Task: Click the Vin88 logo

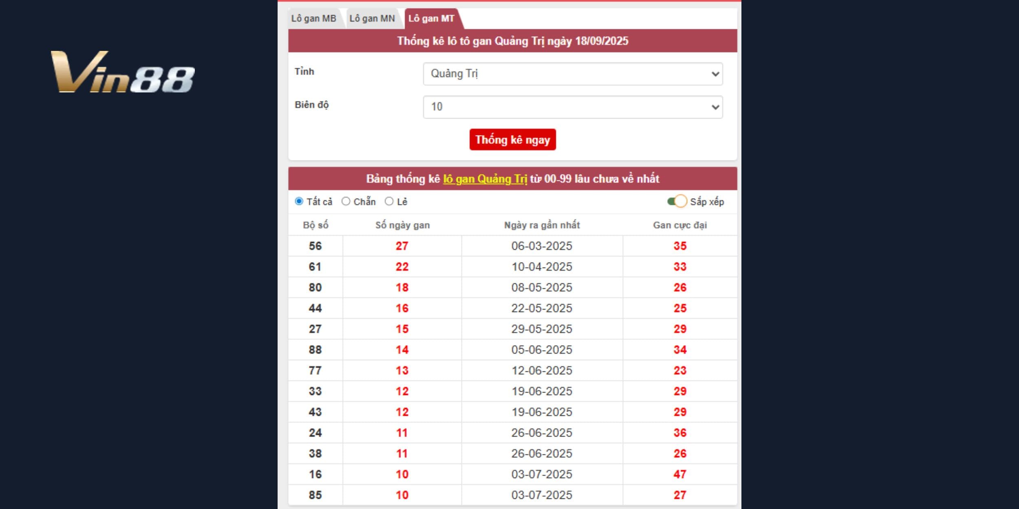Action: [x=122, y=72]
